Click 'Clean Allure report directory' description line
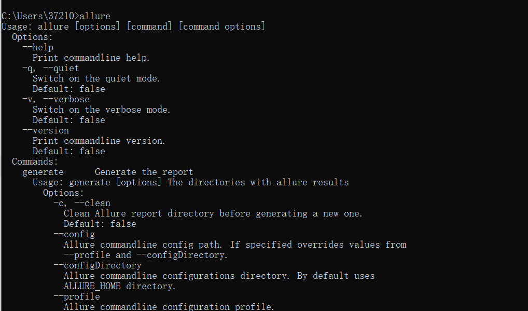528x311 pixels. click(x=213, y=213)
